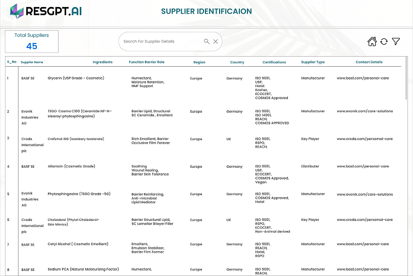Open the croda.com link in row 6
Viewport: 413px width, 276px height.
365,219
